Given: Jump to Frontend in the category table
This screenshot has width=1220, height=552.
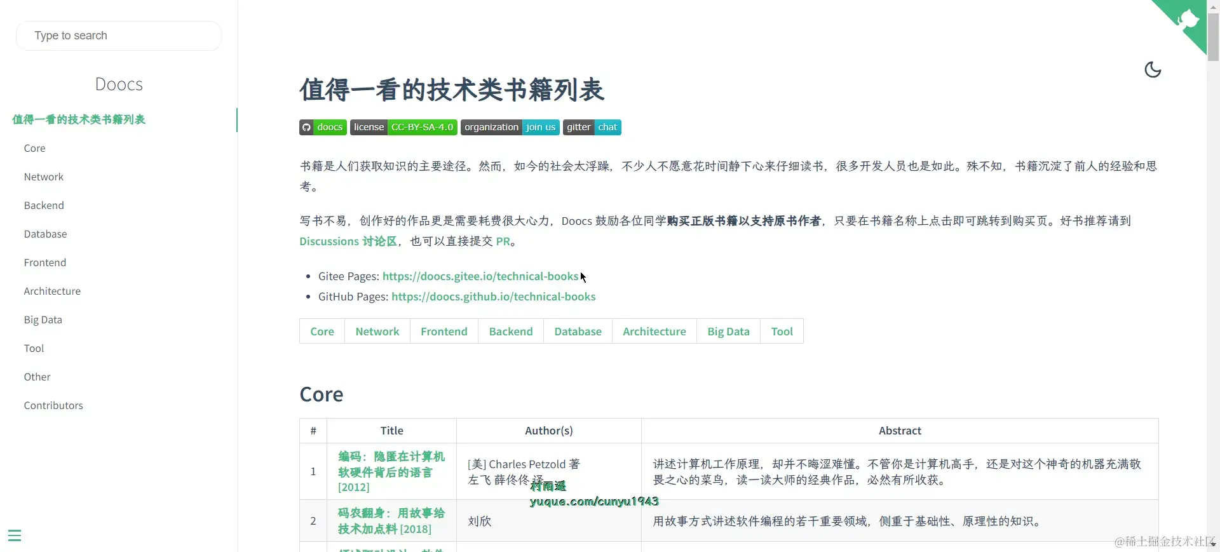Looking at the screenshot, I should click(444, 331).
